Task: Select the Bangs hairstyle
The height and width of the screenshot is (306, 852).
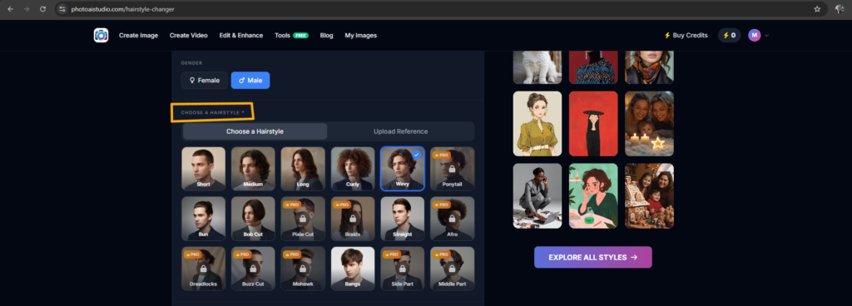Action: [353, 269]
